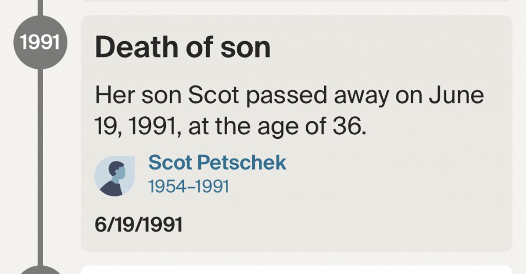The width and height of the screenshot is (526, 274).
Task: Click the timeline line below the 1991 marker
Action: point(40,167)
